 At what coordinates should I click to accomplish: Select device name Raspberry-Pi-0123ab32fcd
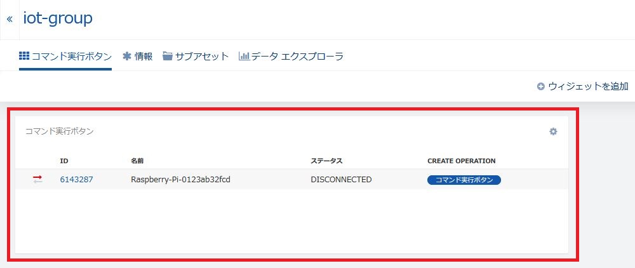click(180, 179)
